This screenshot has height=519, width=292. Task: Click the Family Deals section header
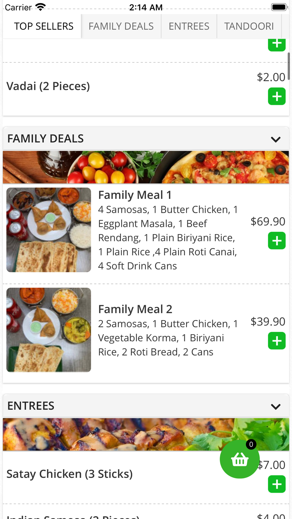pos(46,139)
